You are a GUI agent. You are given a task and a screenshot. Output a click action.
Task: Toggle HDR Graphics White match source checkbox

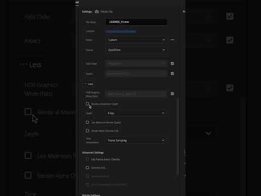(172, 94)
